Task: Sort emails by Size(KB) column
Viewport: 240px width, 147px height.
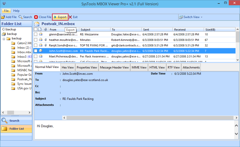Action: pyautogui.click(x=219, y=30)
